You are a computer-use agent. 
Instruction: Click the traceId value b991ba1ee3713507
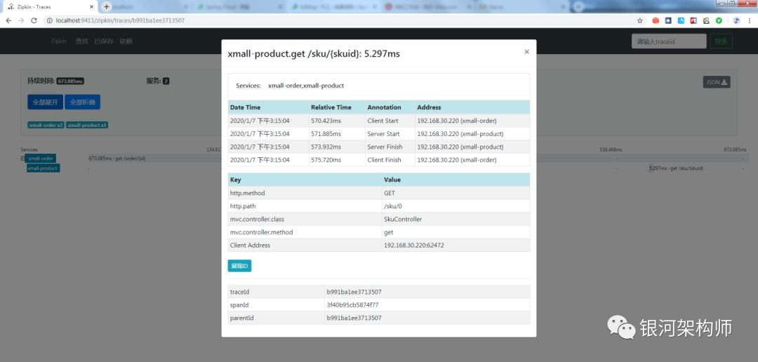tap(354, 292)
